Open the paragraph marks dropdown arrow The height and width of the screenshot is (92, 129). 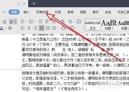click(x=74, y=21)
